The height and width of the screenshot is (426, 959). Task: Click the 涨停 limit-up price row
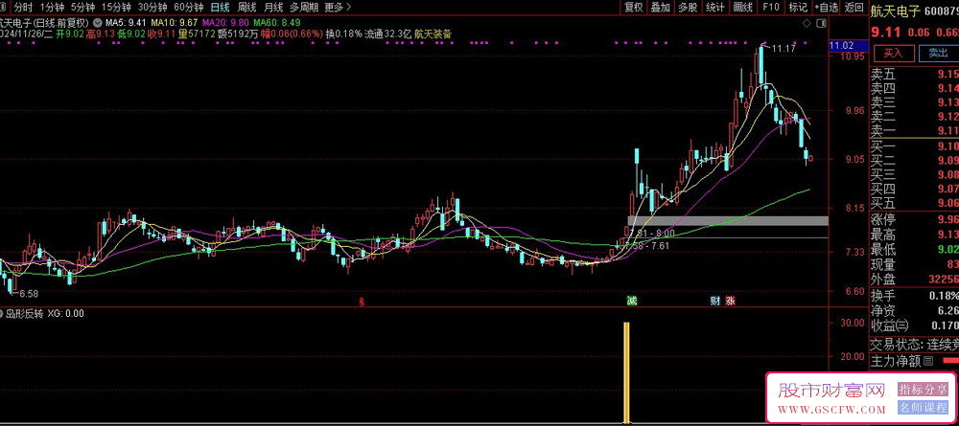point(914,220)
